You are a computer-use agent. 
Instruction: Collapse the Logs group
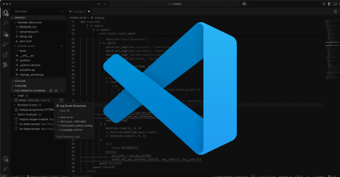(x=38, y=95)
